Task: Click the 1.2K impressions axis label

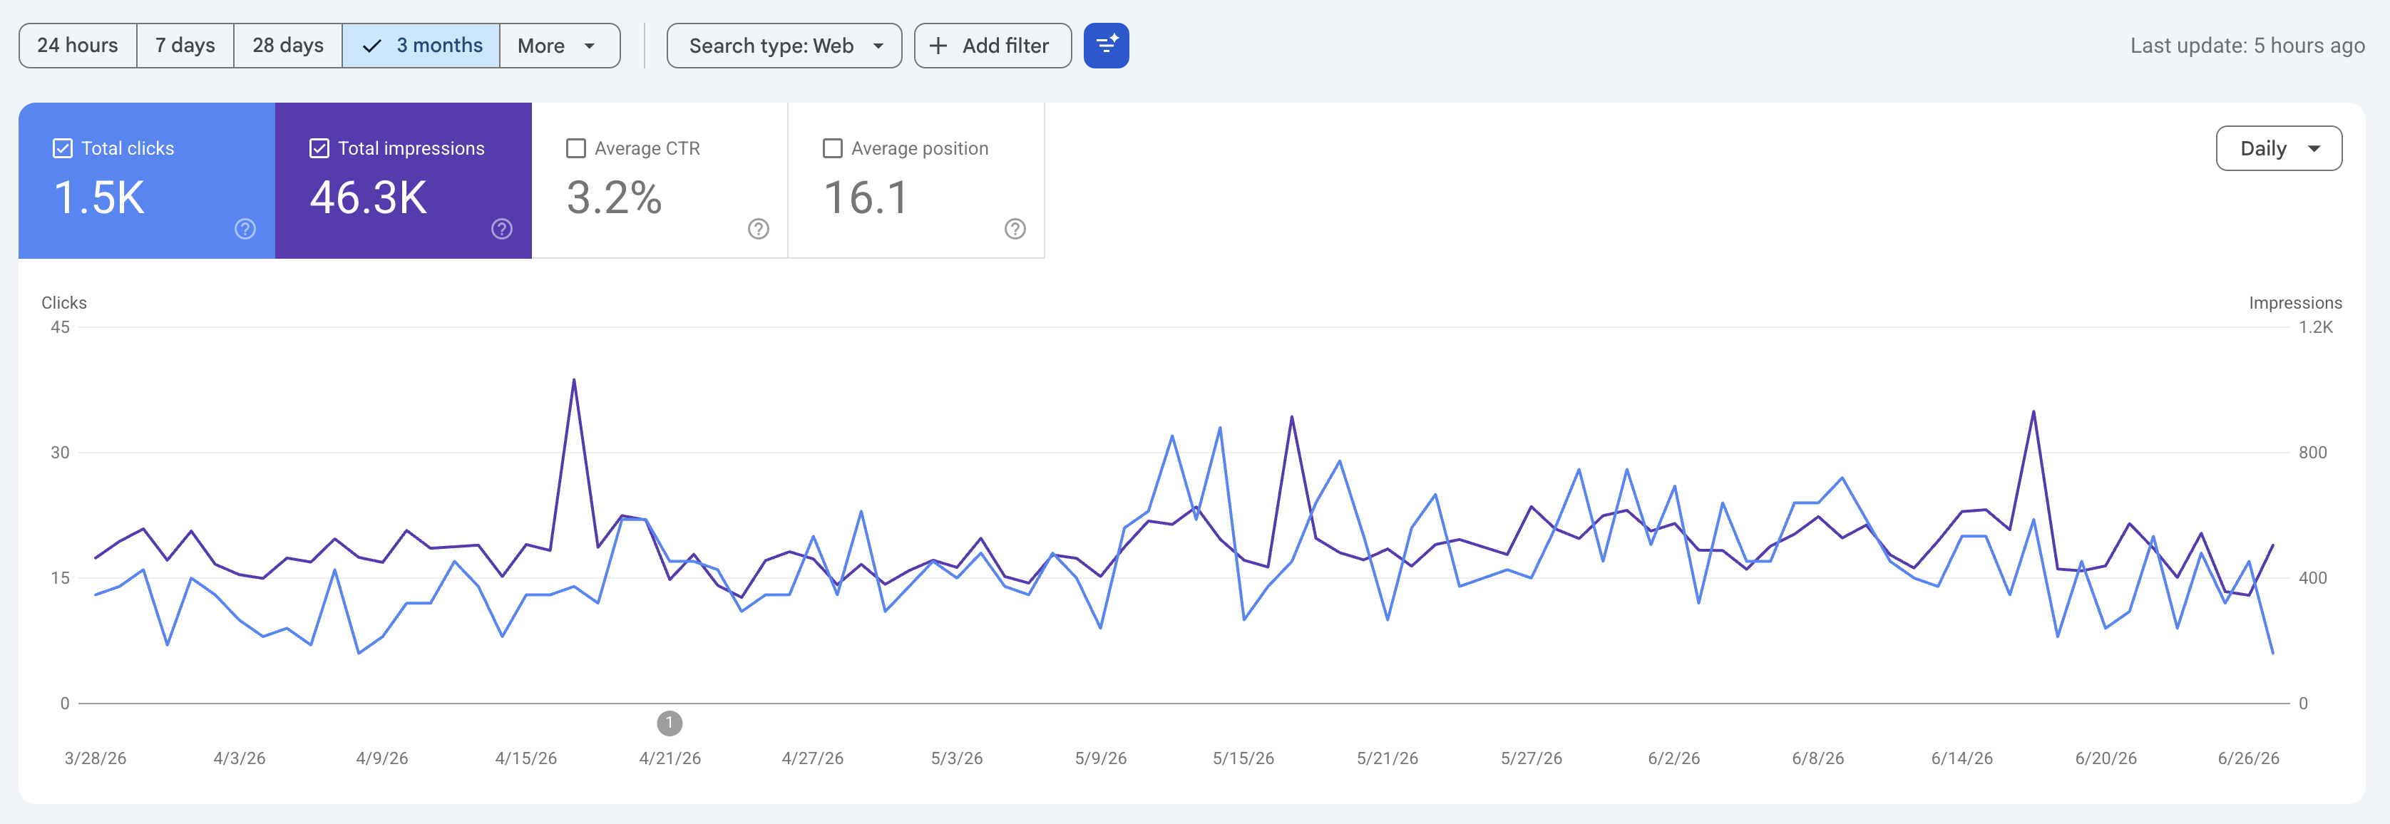Action: click(2316, 326)
